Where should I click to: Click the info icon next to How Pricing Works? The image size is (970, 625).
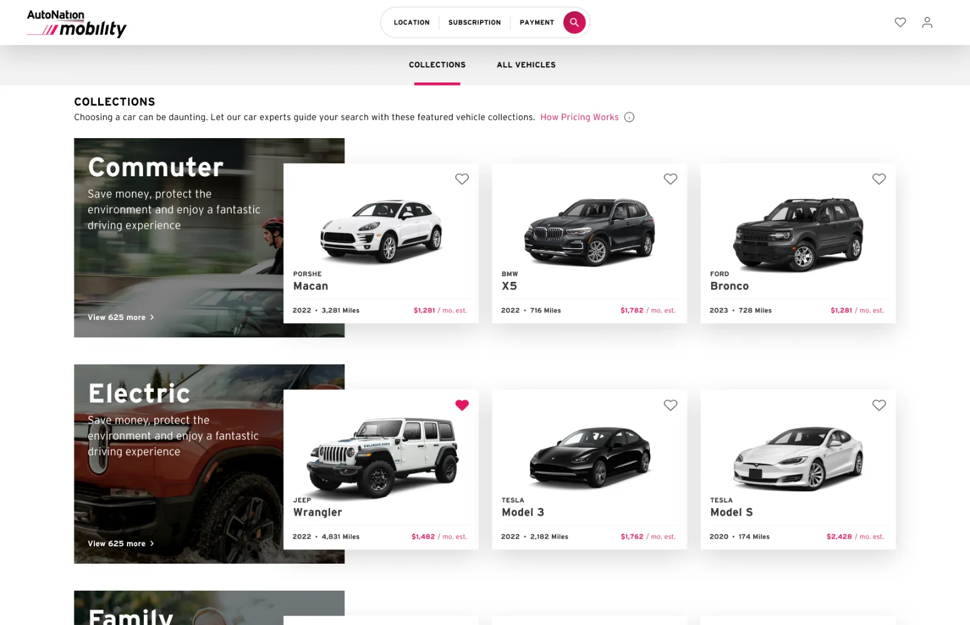629,117
